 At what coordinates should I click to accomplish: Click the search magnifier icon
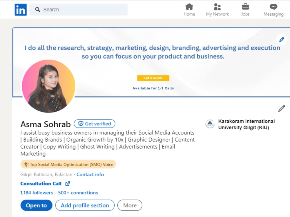(37, 10)
